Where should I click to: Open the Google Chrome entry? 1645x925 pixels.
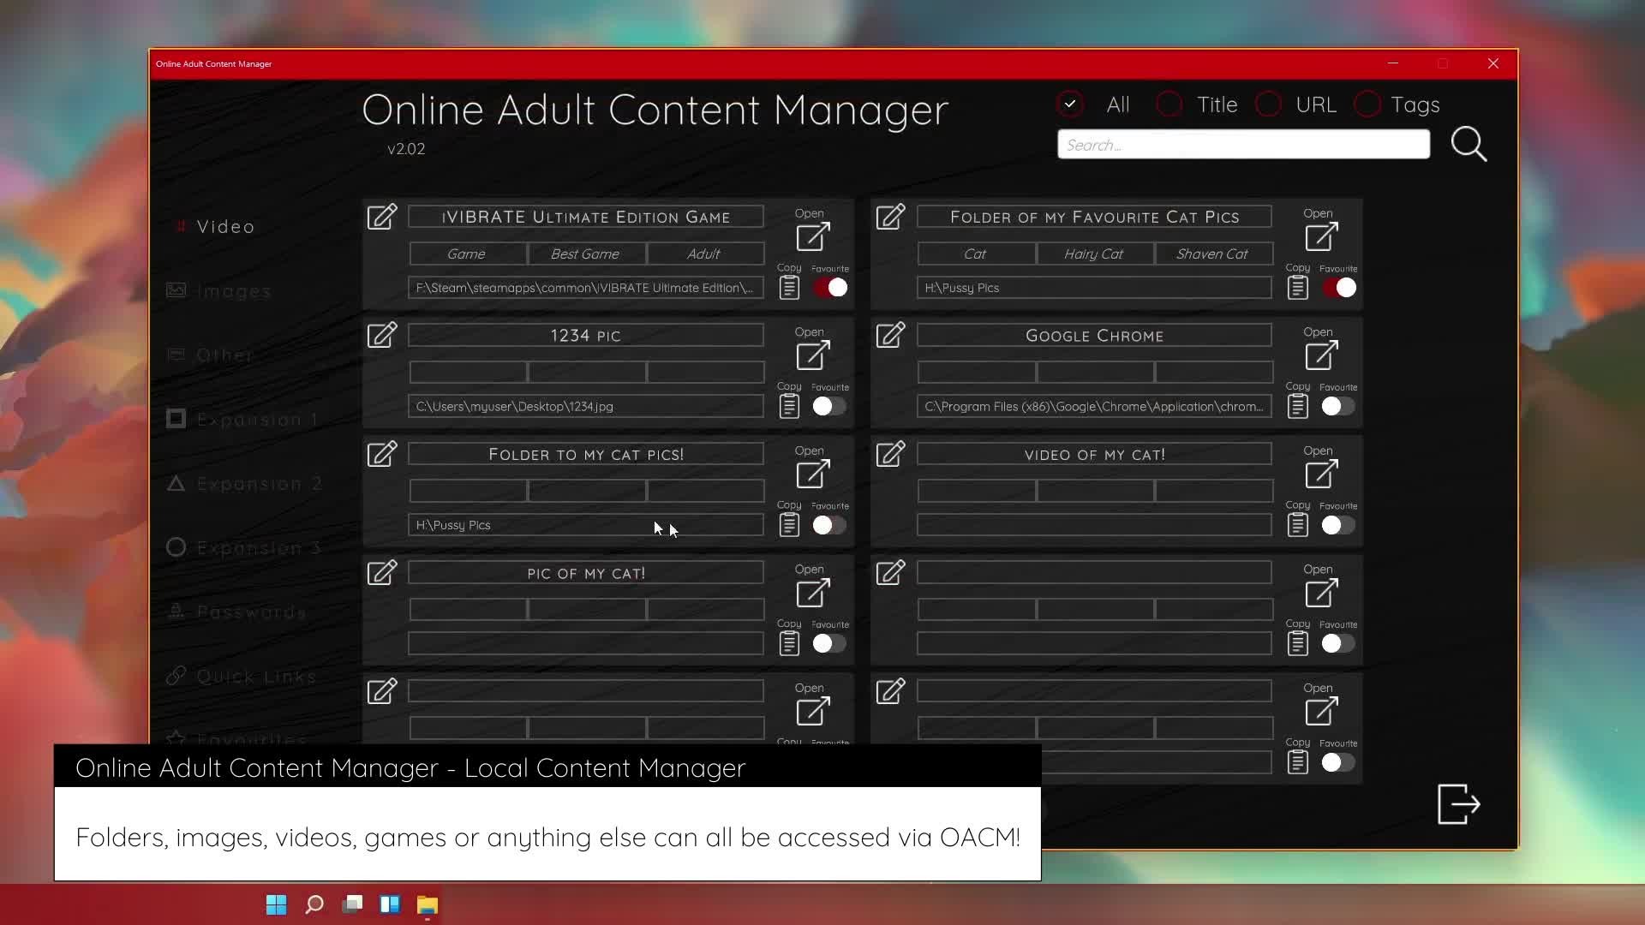1321,354
